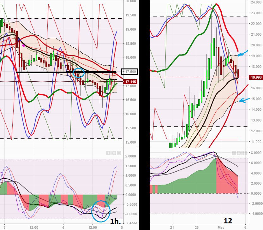Viewport: 263px width, 230px height.
Task: Click the 24.000 price axis value
Action: tap(256, 2)
